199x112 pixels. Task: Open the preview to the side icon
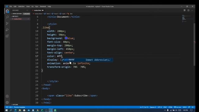pos(184,10)
